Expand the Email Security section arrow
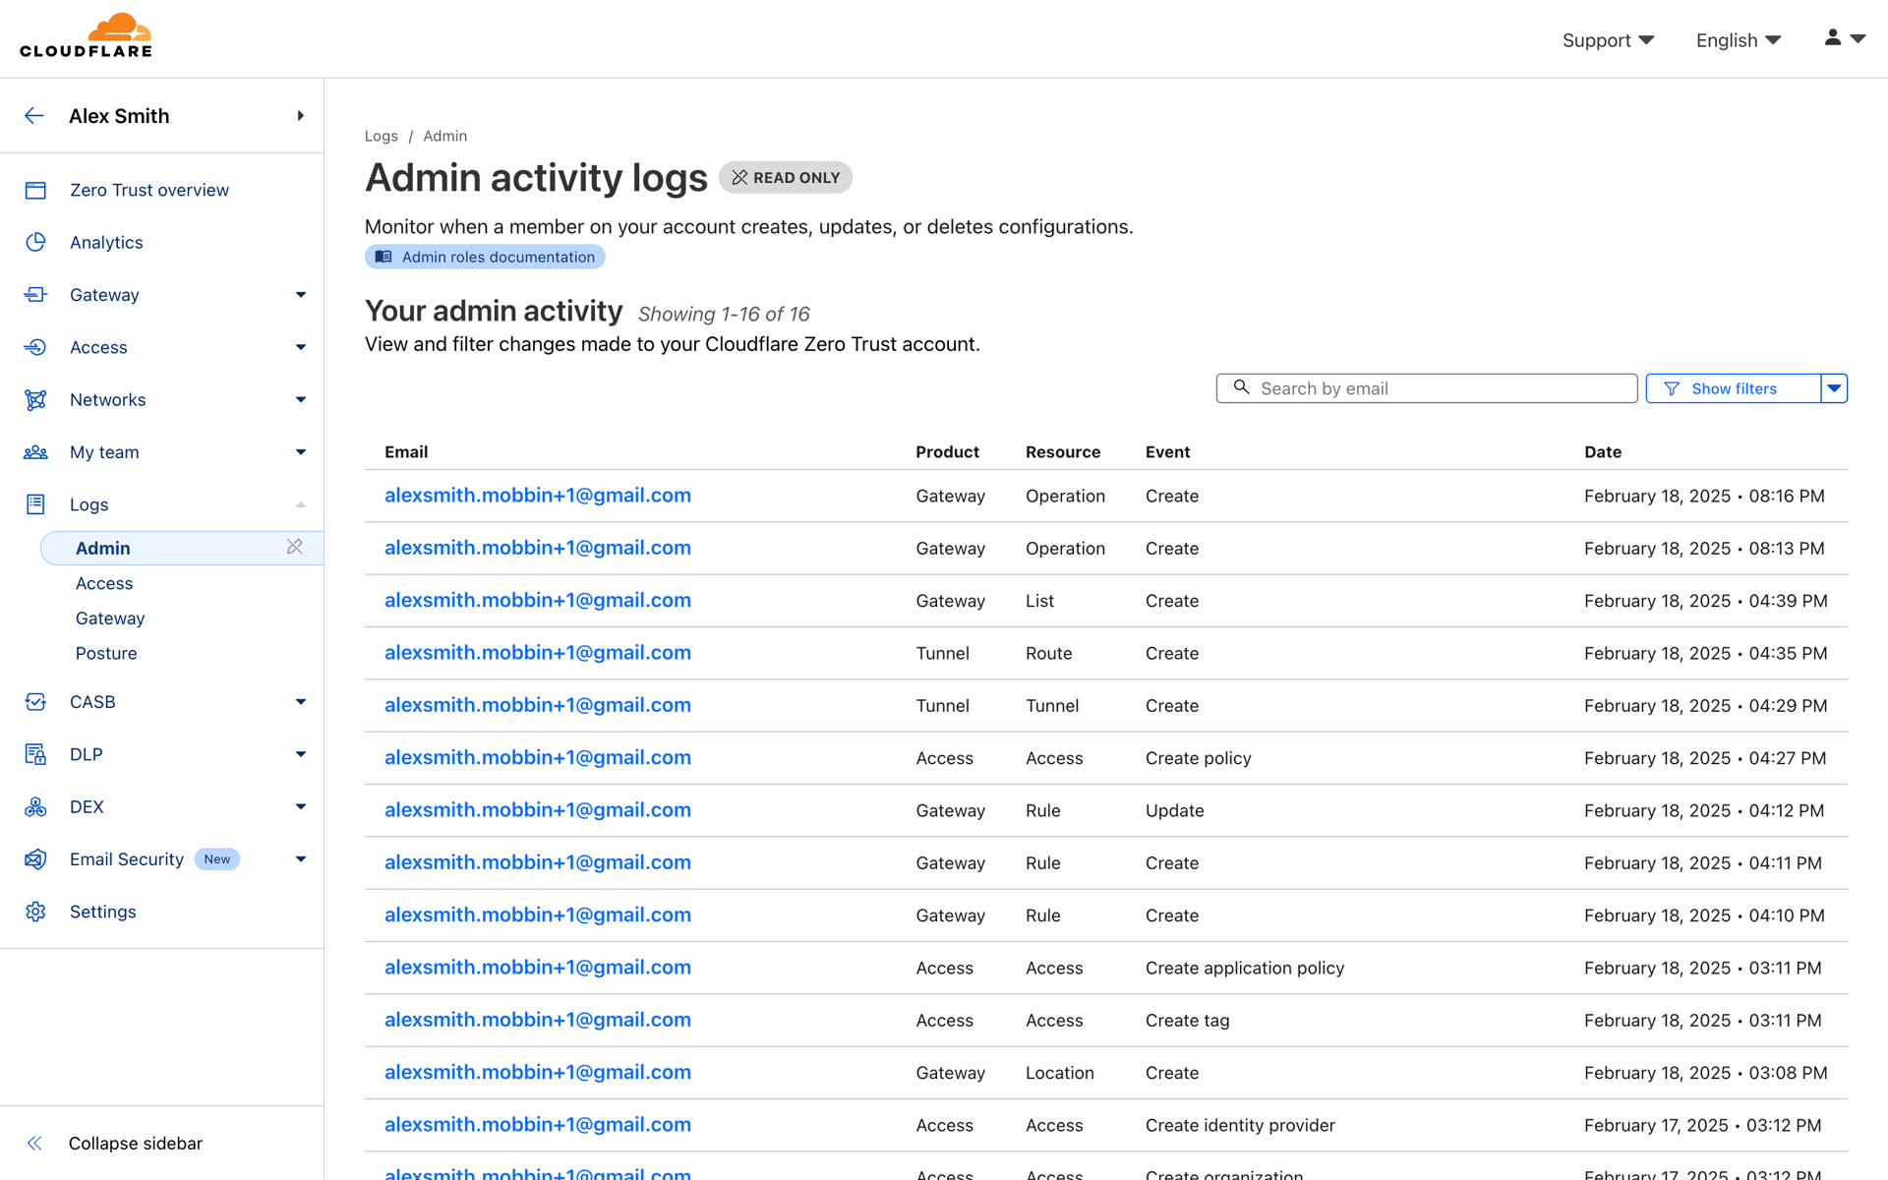The image size is (1888, 1180). coord(300,858)
